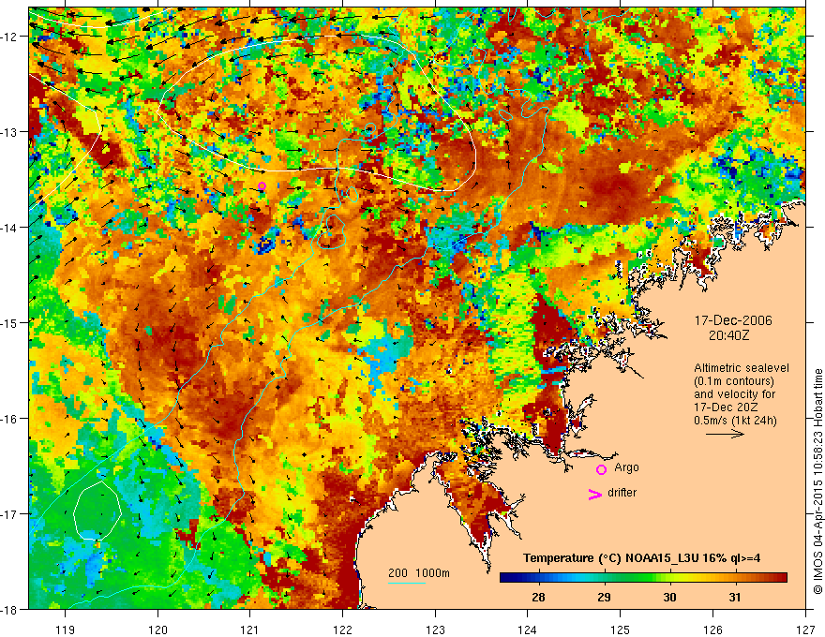Click the magenta Argo circle in legend

601,469
